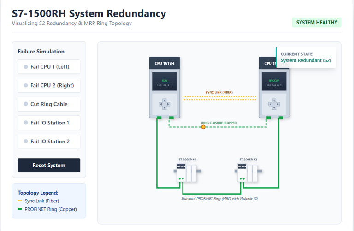This screenshot has width=354, height=231.
Task: Click right CPU's first green port
Action: 269,118
